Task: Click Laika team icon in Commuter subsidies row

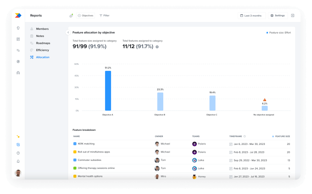Action: [194, 160]
